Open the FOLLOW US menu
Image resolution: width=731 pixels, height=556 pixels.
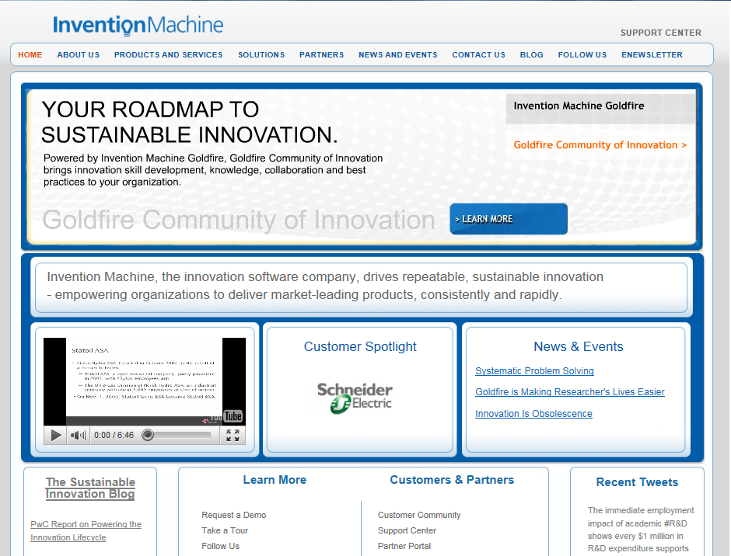pos(582,54)
